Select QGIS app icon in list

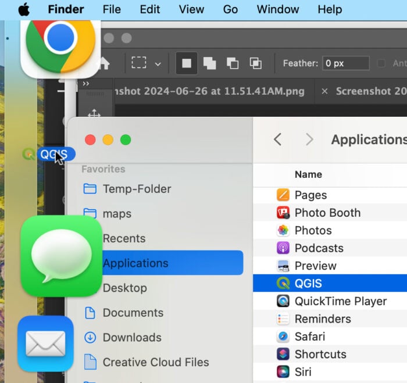coord(283,284)
